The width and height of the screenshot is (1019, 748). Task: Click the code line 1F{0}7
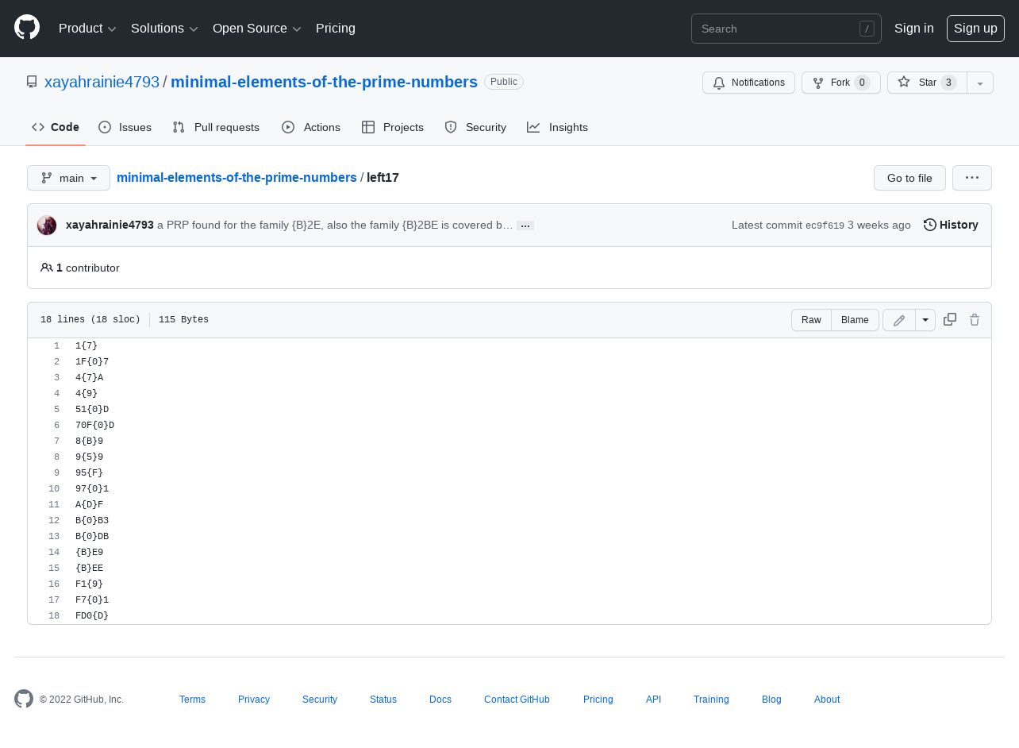[92, 362]
